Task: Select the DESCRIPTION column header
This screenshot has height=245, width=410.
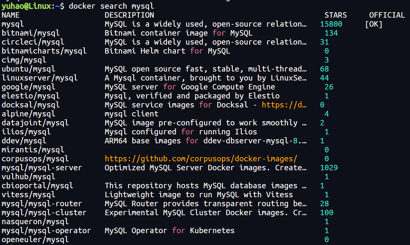Action: [x=129, y=15]
